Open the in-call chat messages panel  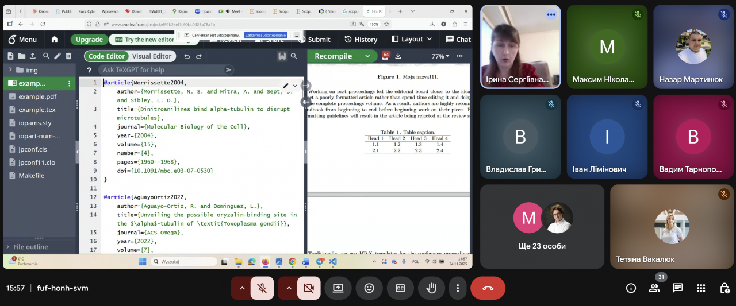tap(678, 288)
